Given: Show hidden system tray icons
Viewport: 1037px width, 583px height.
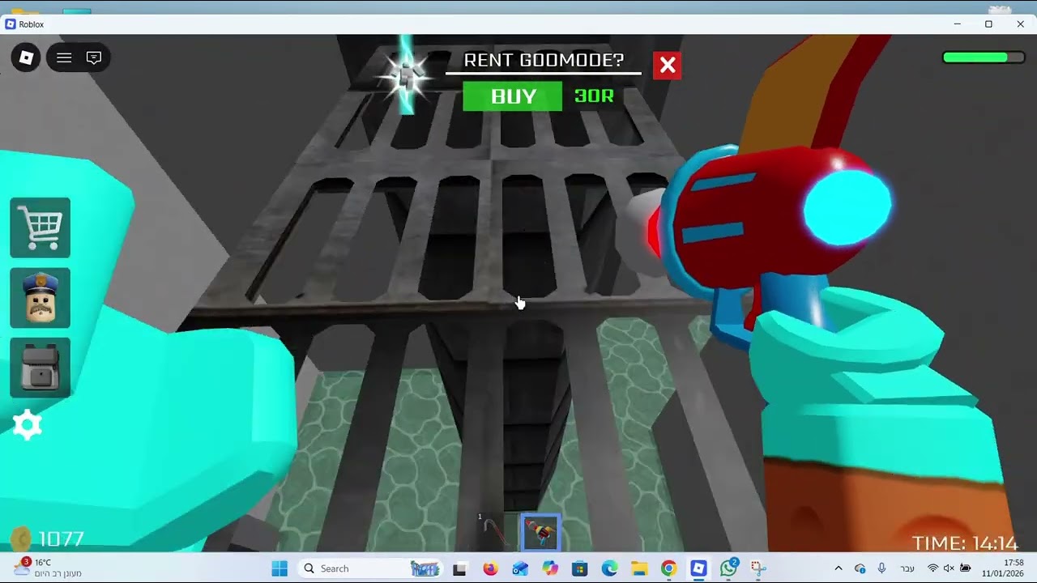Looking at the screenshot, I should (839, 568).
